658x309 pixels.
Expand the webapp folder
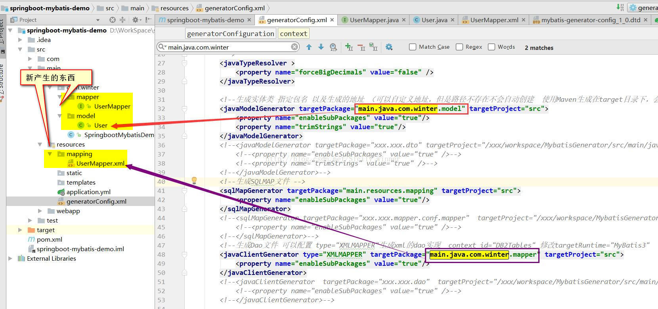pyautogui.click(x=40, y=211)
